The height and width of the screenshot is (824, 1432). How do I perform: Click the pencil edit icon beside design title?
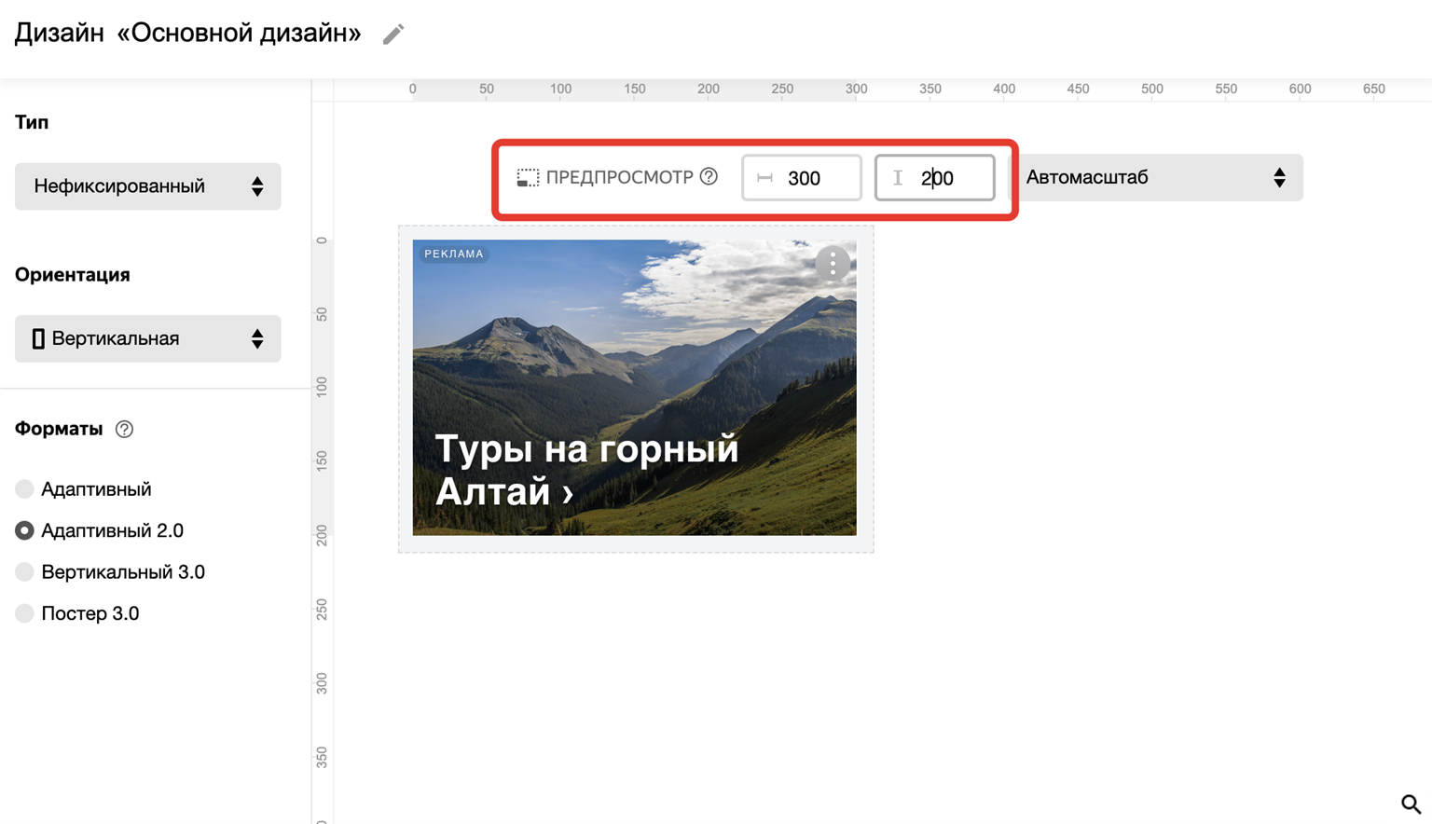[x=393, y=34]
